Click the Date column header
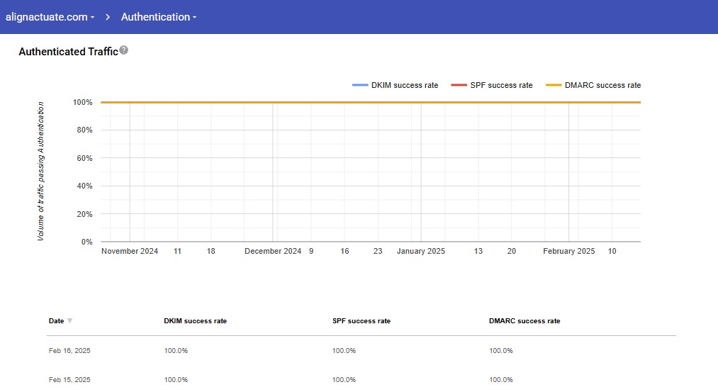Screen dimensions: 718x392 tap(56, 321)
